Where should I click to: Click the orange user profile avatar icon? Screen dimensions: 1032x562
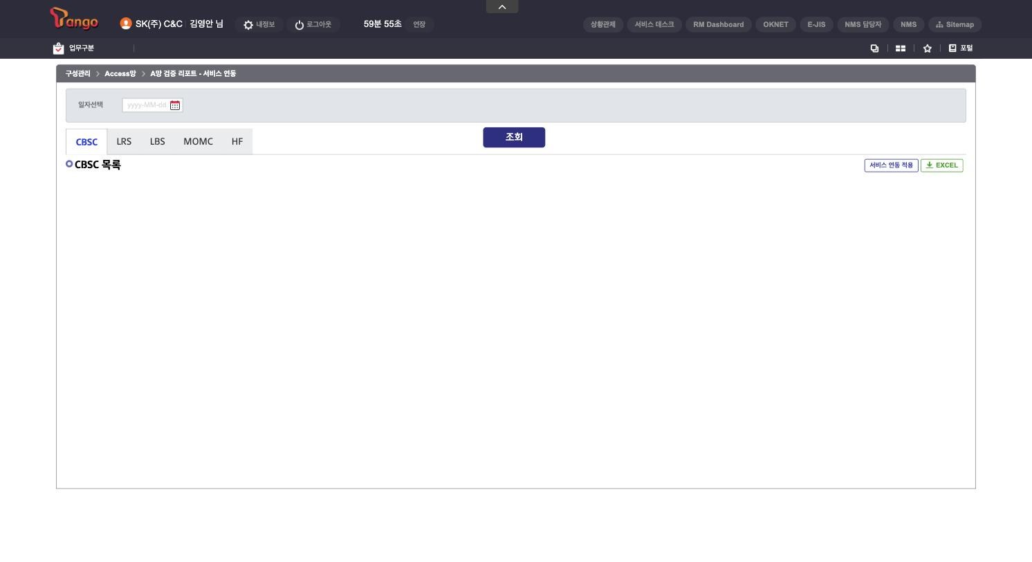125,24
